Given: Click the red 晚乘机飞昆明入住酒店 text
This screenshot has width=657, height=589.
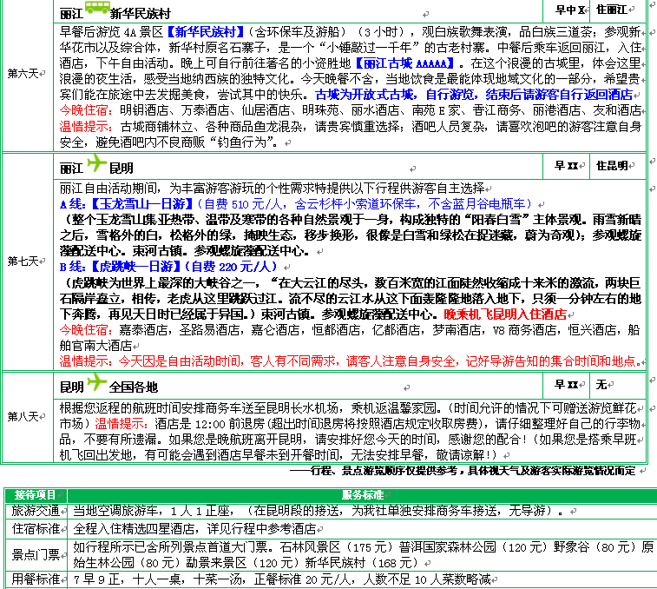Looking at the screenshot, I should click(x=504, y=314).
